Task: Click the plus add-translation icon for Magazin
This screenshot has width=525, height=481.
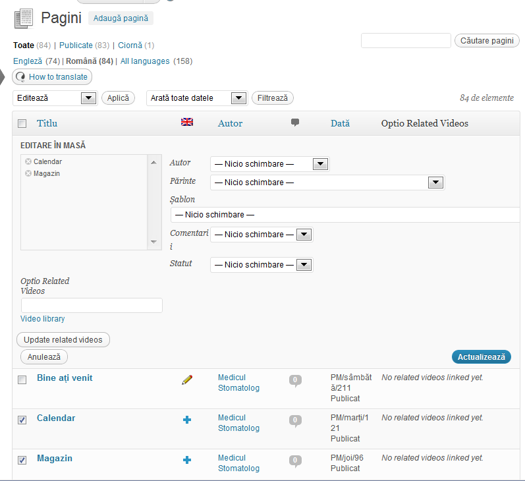Action: (187, 460)
